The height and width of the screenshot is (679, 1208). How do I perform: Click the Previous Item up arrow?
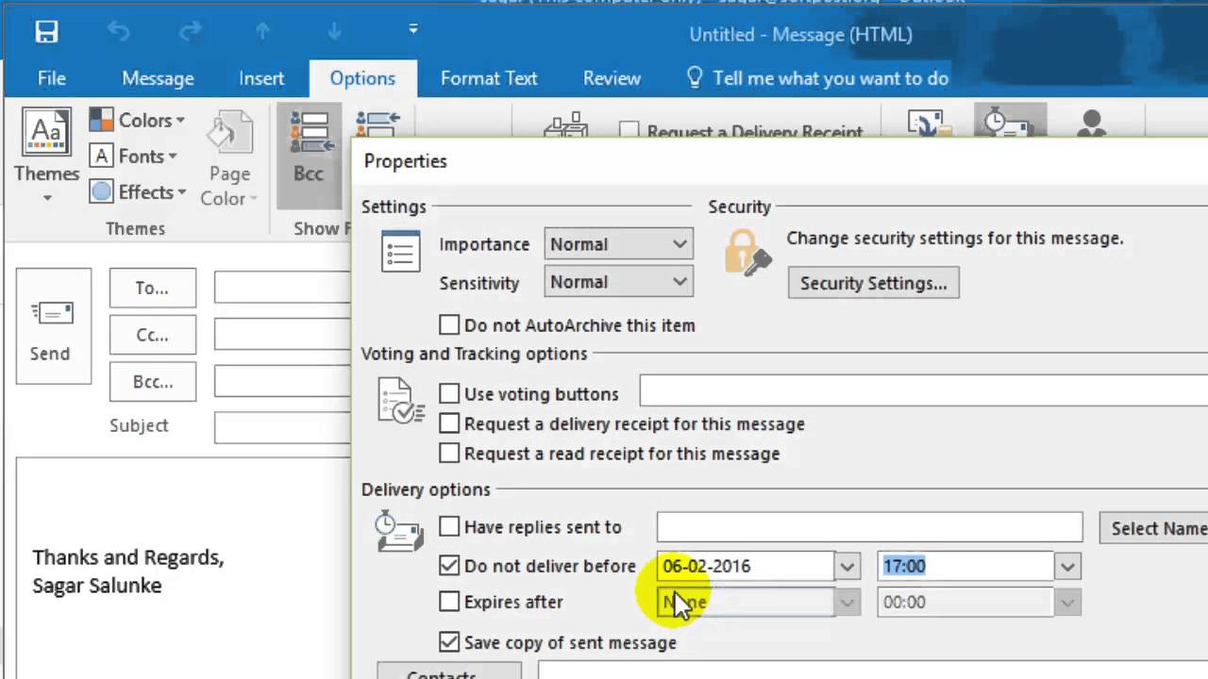(262, 31)
